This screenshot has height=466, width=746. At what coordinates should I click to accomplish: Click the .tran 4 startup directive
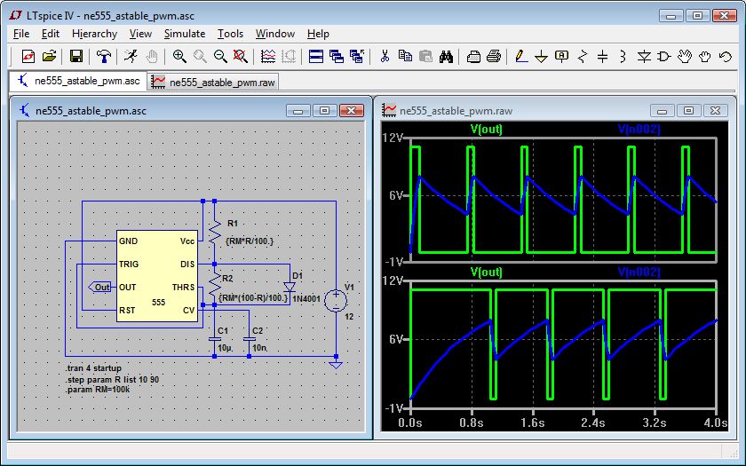pos(93,368)
